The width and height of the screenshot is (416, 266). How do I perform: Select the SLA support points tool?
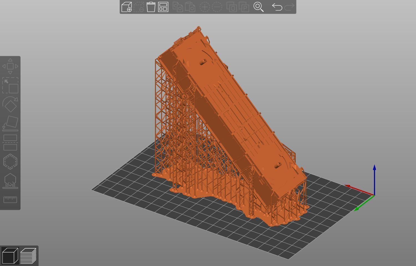coord(10,181)
